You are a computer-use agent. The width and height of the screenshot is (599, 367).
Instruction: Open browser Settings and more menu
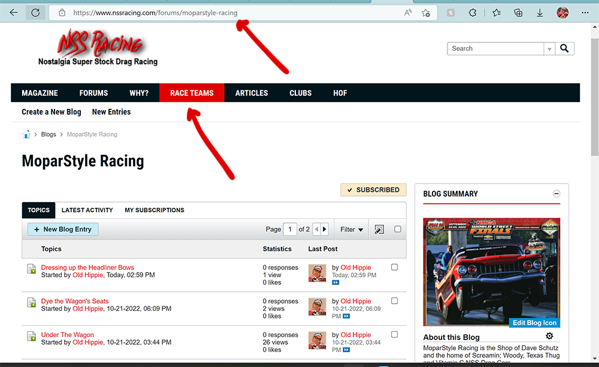[x=585, y=13]
